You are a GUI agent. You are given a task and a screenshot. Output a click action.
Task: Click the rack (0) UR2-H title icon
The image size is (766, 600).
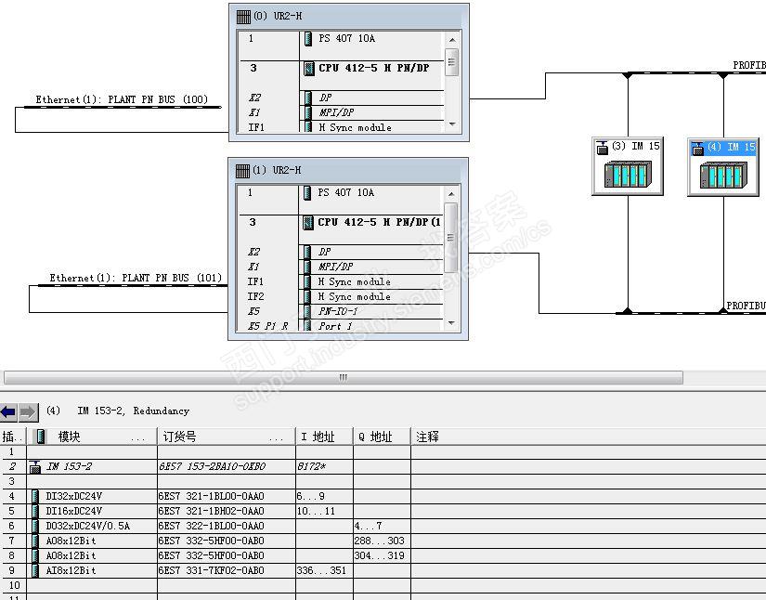[243, 17]
